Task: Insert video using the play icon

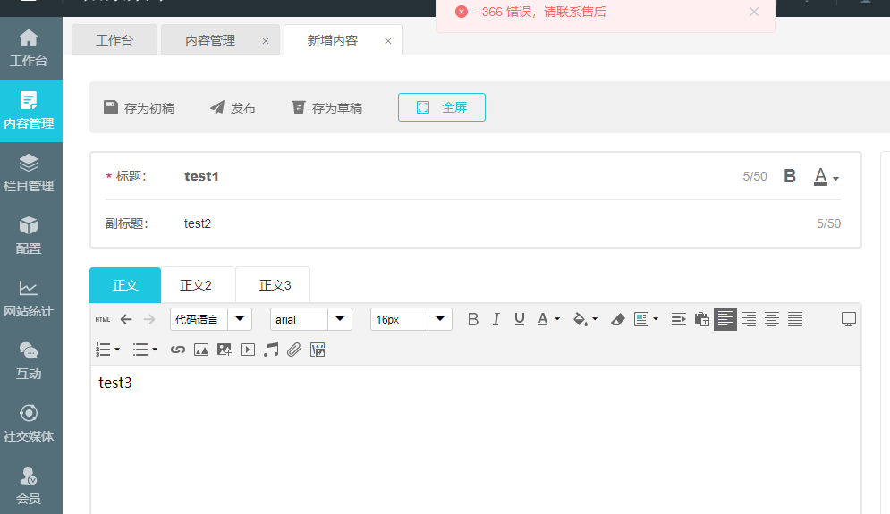Action: pos(248,350)
